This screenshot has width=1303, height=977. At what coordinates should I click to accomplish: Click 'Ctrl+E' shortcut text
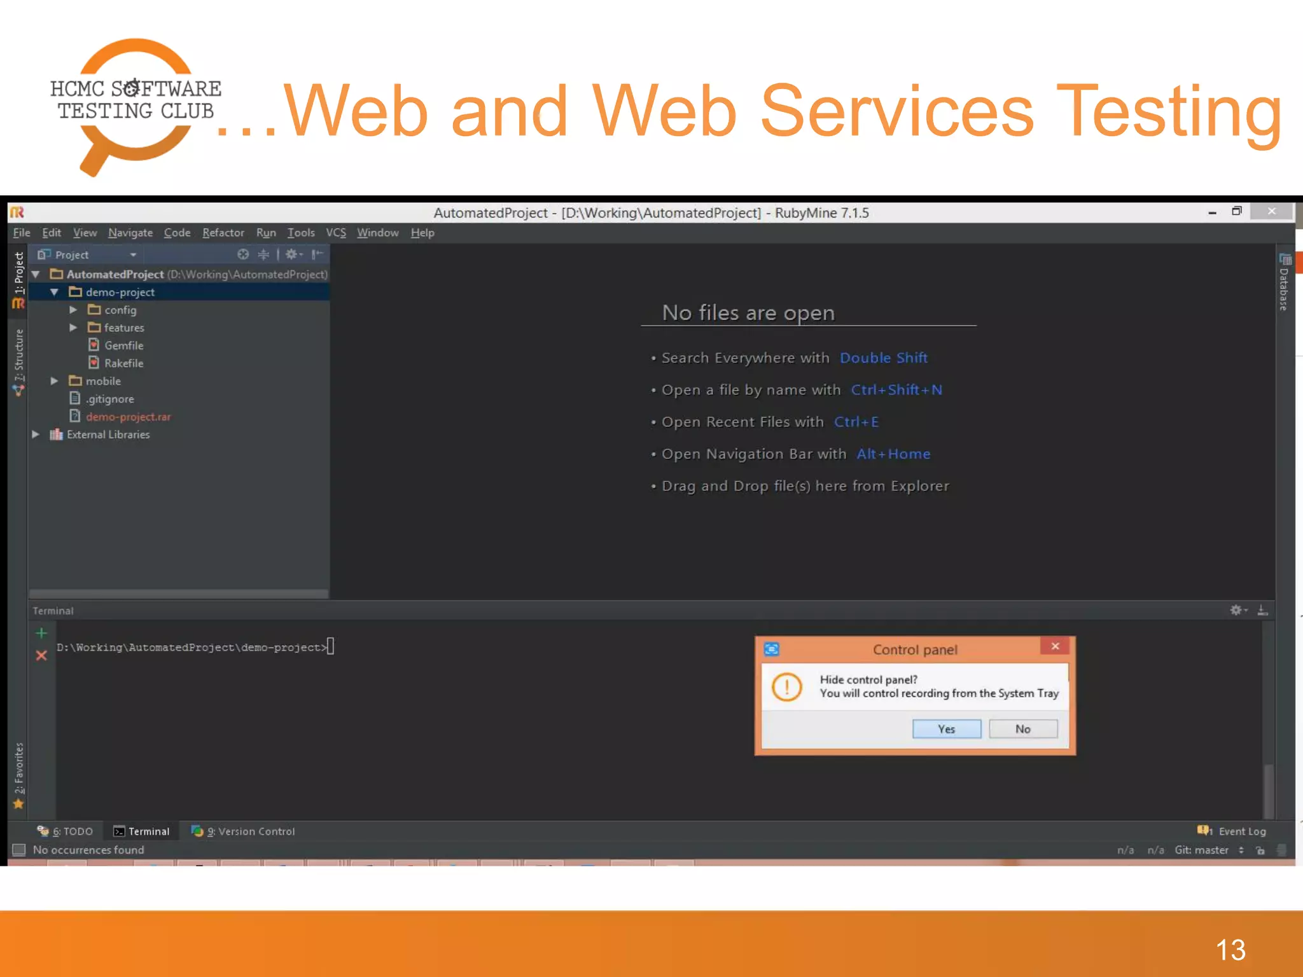pos(856,422)
